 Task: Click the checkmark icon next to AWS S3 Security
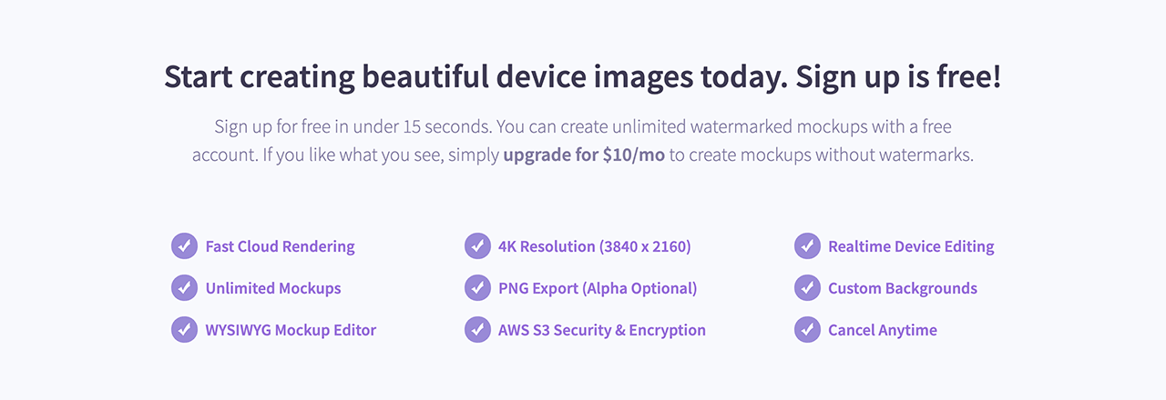(x=477, y=330)
